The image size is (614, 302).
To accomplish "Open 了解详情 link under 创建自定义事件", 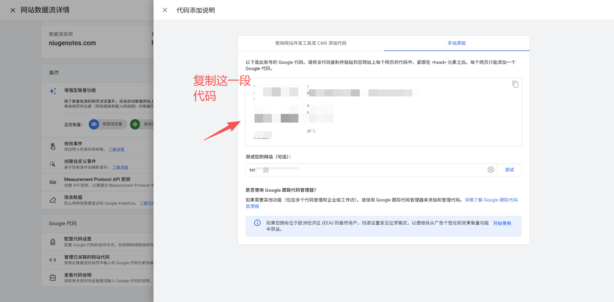I will click(x=120, y=167).
